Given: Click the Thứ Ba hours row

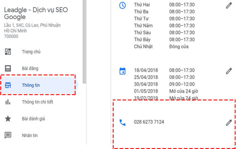Looking at the screenshot, I should [164, 12].
